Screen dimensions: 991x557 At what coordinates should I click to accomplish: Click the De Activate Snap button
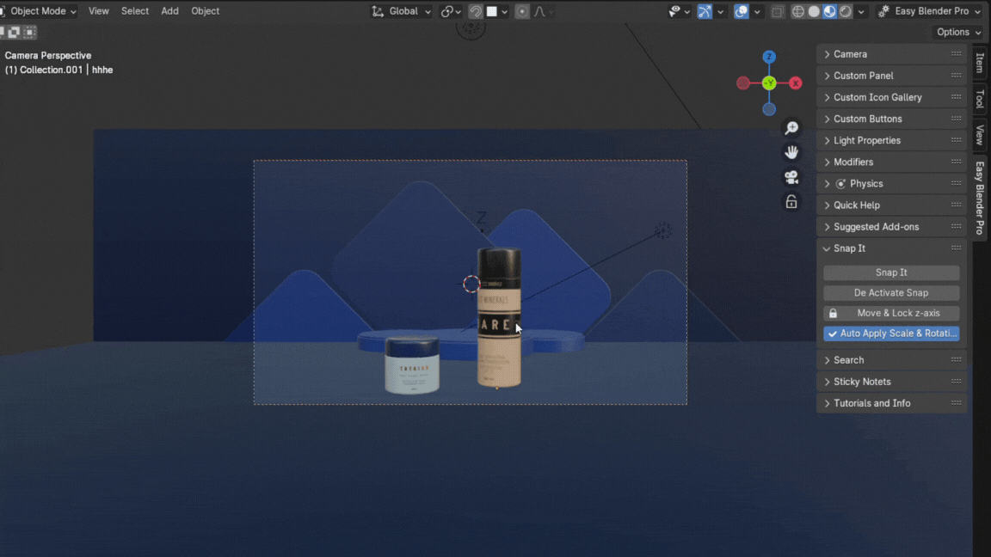point(891,292)
